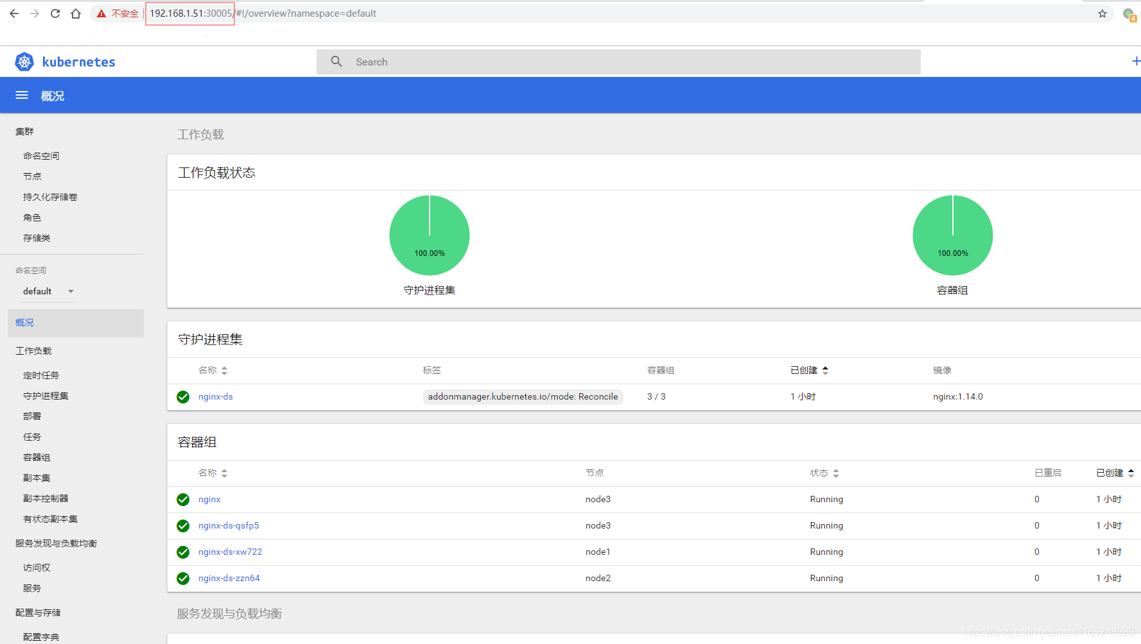Open 部署 deployments sidebar item
Viewport: 1141px width, 644px height.
coord(32,416)
